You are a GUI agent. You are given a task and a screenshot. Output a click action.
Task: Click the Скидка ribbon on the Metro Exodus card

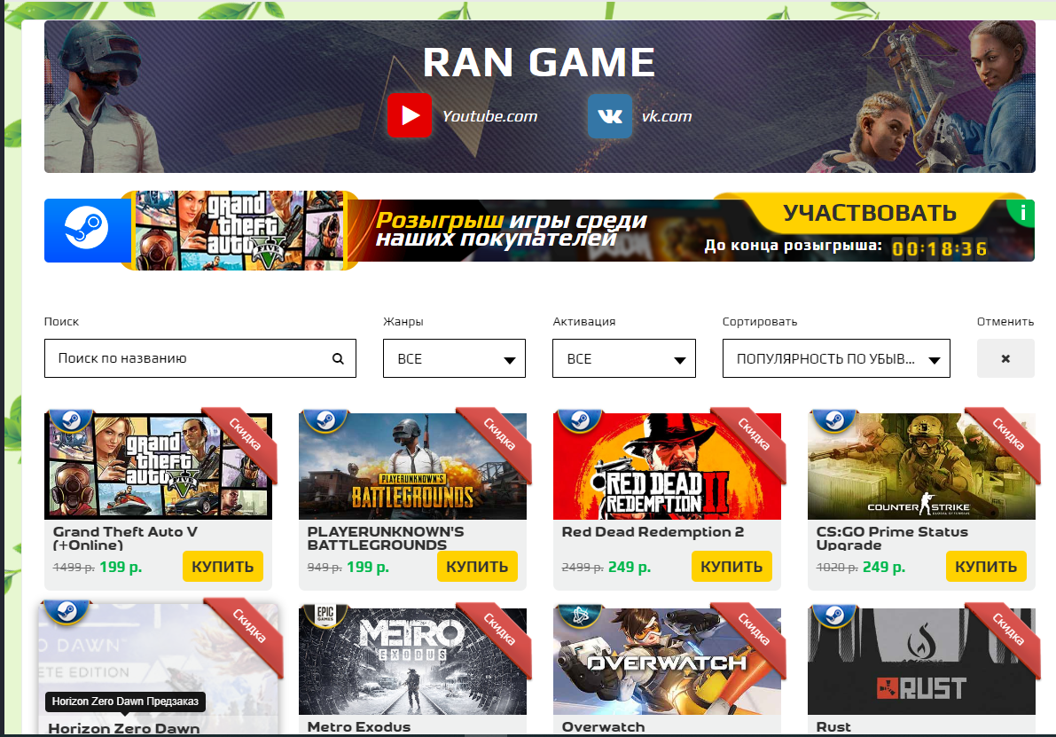point(499,629)
